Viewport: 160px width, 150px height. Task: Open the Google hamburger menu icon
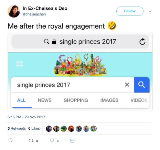20,64
